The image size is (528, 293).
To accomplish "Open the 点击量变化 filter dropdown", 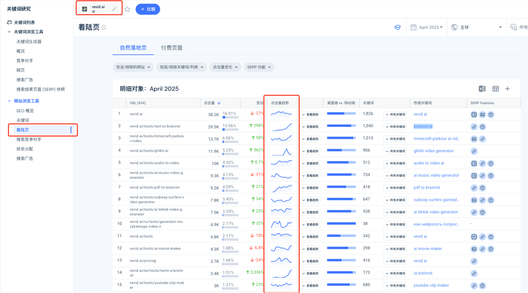I will [225, 67].
